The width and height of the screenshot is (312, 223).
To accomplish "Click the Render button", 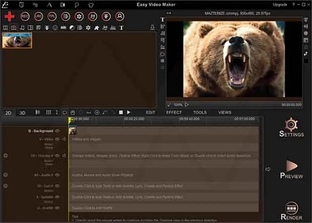I will click(x=291, y=211).
